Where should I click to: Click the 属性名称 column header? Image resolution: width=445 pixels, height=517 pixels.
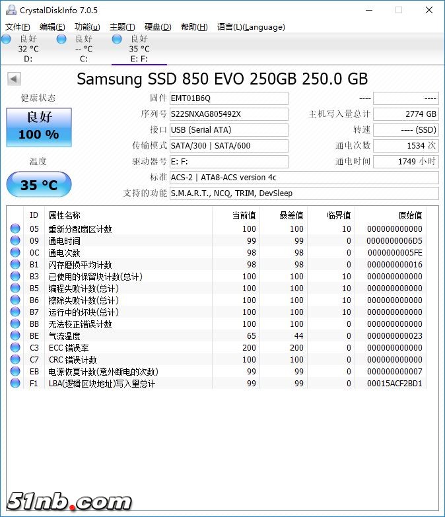pyautogui.click(x=65, y=215)
